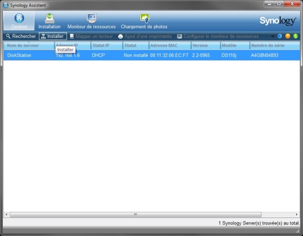The image size is (303, 236).
Task: Click the DHCP status cell
Action: [x=98, y=55]
